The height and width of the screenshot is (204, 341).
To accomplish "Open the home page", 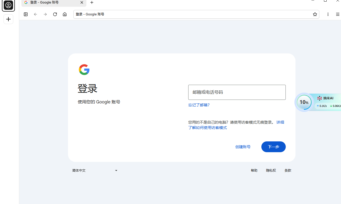I will click(x=65, y=14).
